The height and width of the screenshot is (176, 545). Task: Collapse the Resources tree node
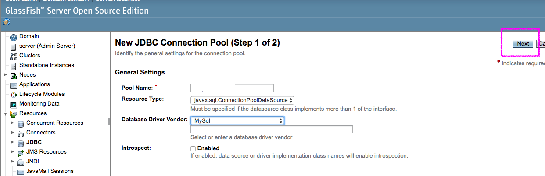(6, 114)
